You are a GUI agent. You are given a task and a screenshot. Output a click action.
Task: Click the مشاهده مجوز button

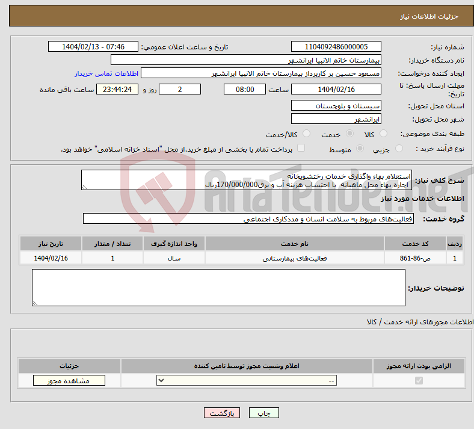pyautogui.click(x=69, y=381)
